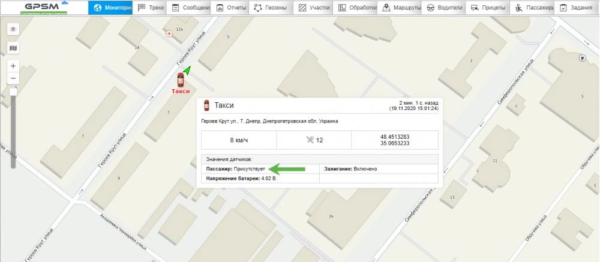
Task: Click the checkered flag icon in Треки tab
Action: click(142, 8)
